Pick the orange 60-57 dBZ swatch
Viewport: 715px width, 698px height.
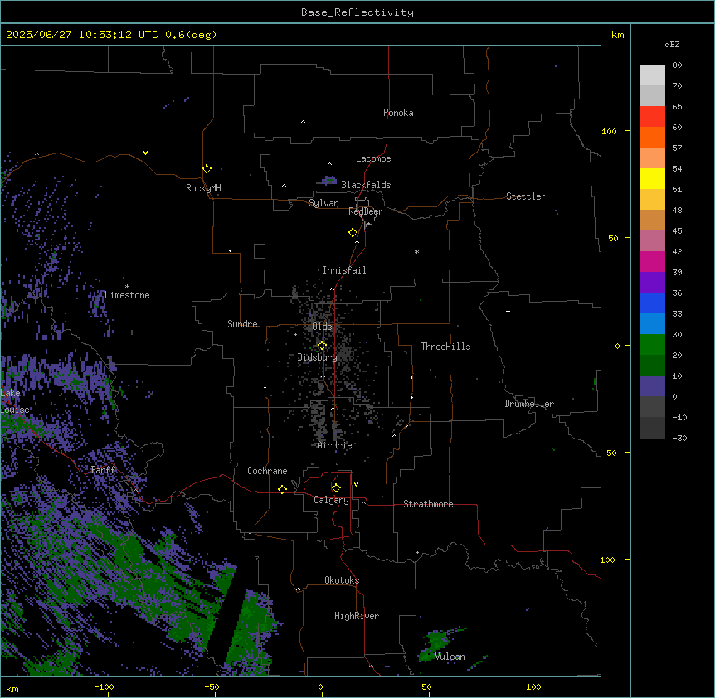(652, 137)
